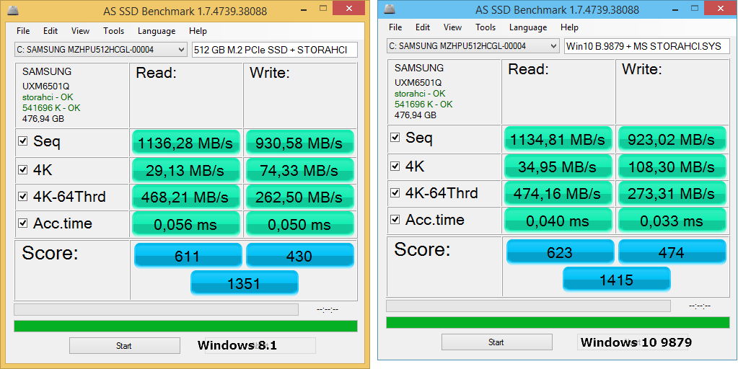Open File menu in Windows 10 window

[395, 27]
